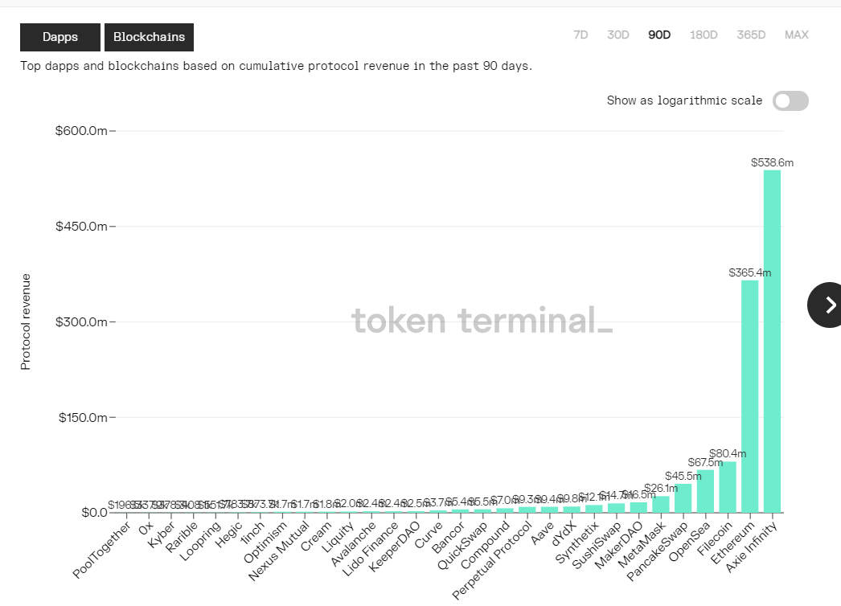Click the next arrow circle button
The width and height of the screenshot is (841, 606).
[826, 305]
